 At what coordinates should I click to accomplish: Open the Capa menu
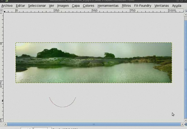(76, 5)
